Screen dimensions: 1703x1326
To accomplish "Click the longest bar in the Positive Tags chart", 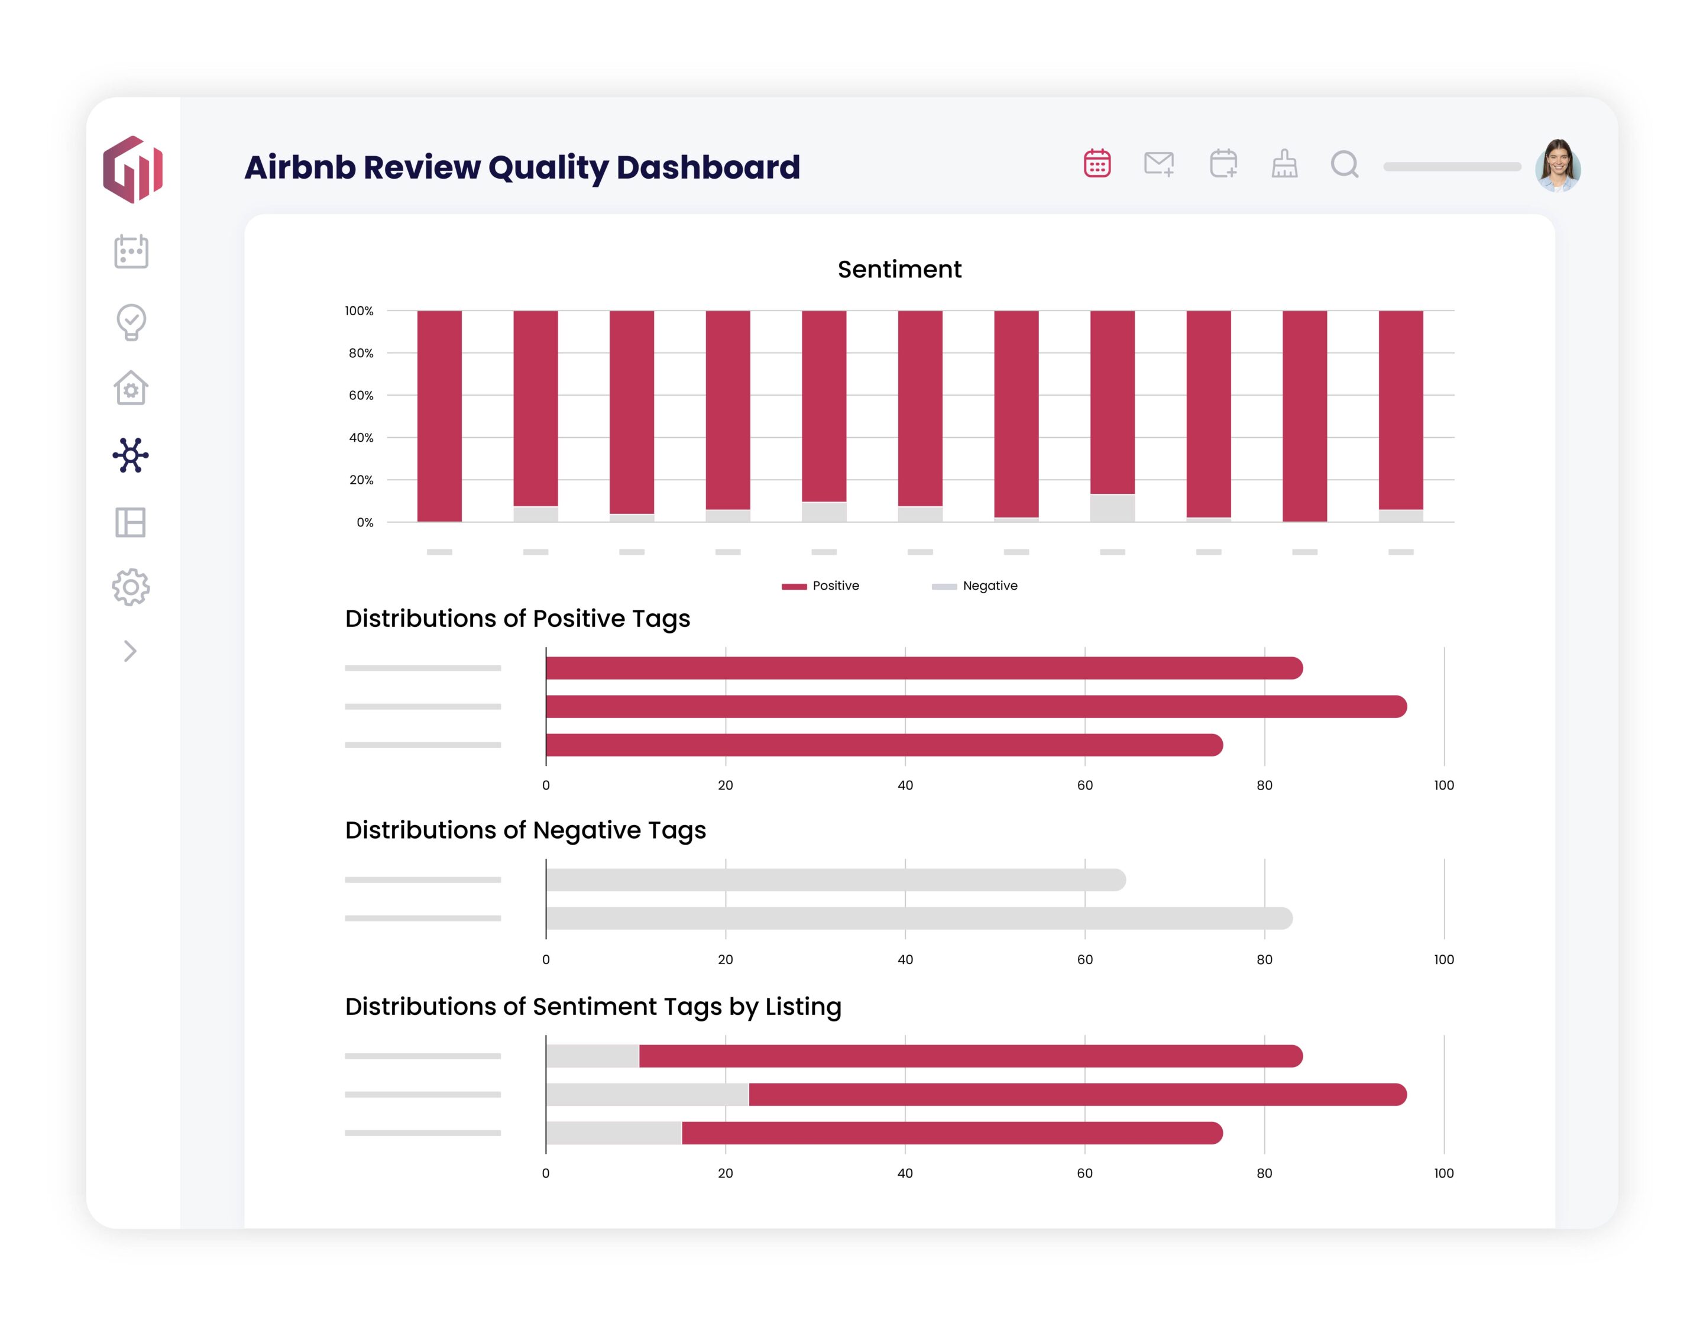I will pos(976,707).
